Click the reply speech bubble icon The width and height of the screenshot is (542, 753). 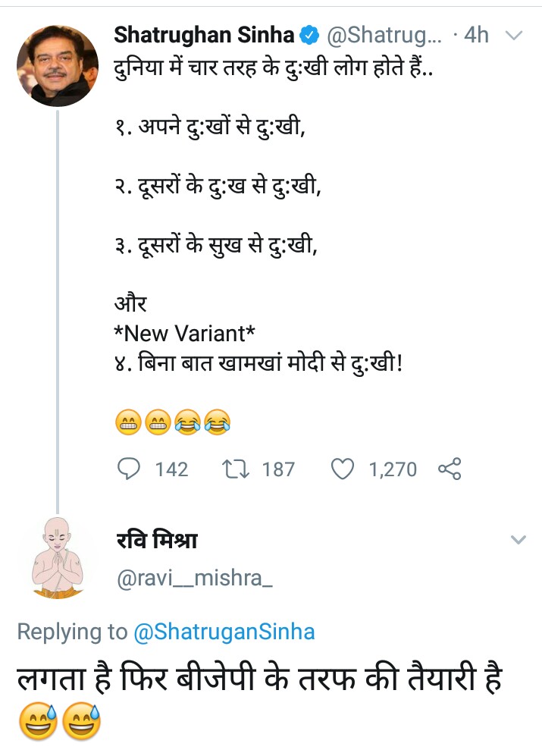pos(130,469)
